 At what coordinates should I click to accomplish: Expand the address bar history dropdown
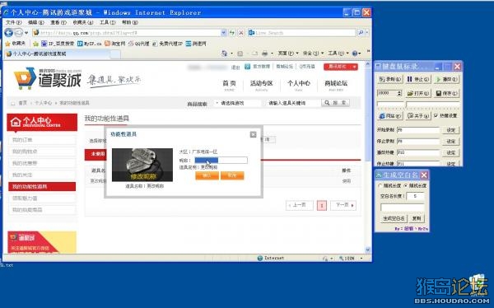pyautogui.click(x=223, y=32)
